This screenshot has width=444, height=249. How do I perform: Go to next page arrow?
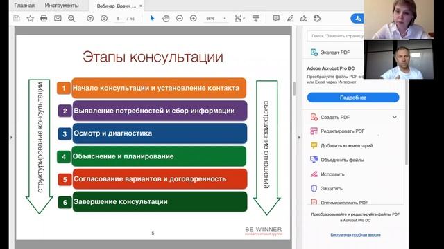[x=104, y=19]
